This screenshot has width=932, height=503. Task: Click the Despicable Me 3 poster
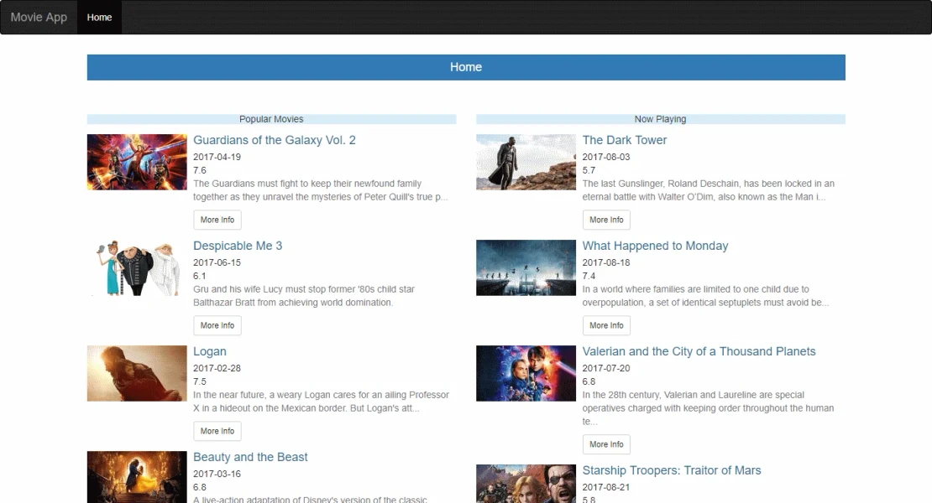click(x=136, y=267)
